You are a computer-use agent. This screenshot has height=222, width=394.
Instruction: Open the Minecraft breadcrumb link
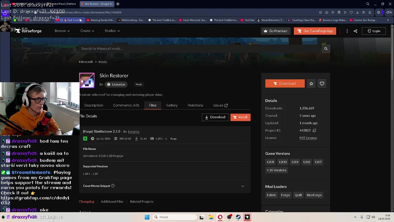[x=86, y=62]
